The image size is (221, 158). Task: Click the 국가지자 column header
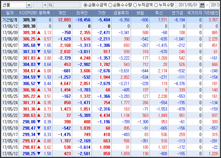195,13
